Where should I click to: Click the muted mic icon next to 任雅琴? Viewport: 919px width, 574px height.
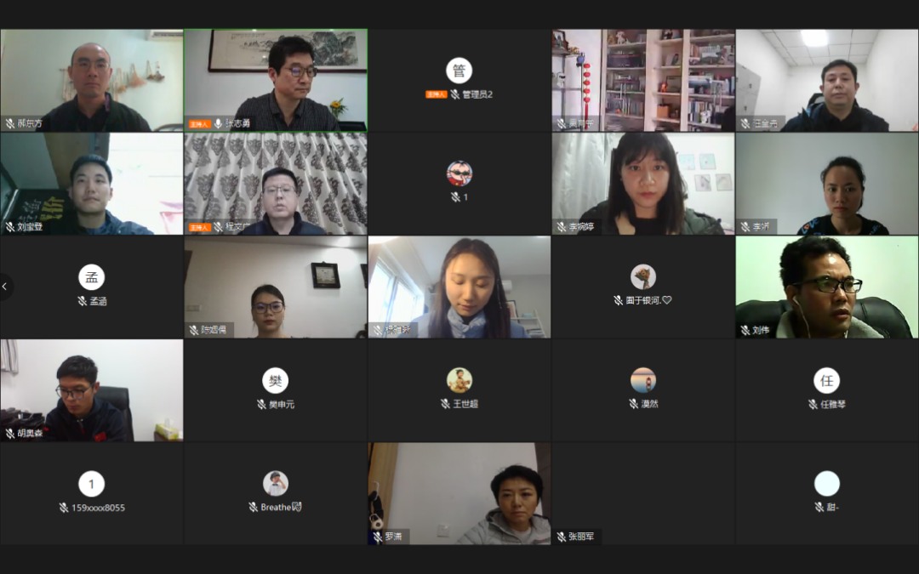point(813,404)
